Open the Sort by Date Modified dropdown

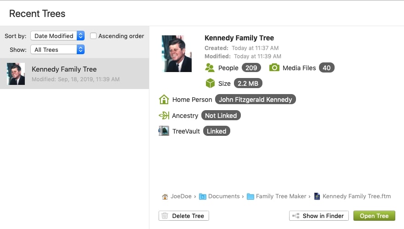pyautogui.click(x=57, y=36)
